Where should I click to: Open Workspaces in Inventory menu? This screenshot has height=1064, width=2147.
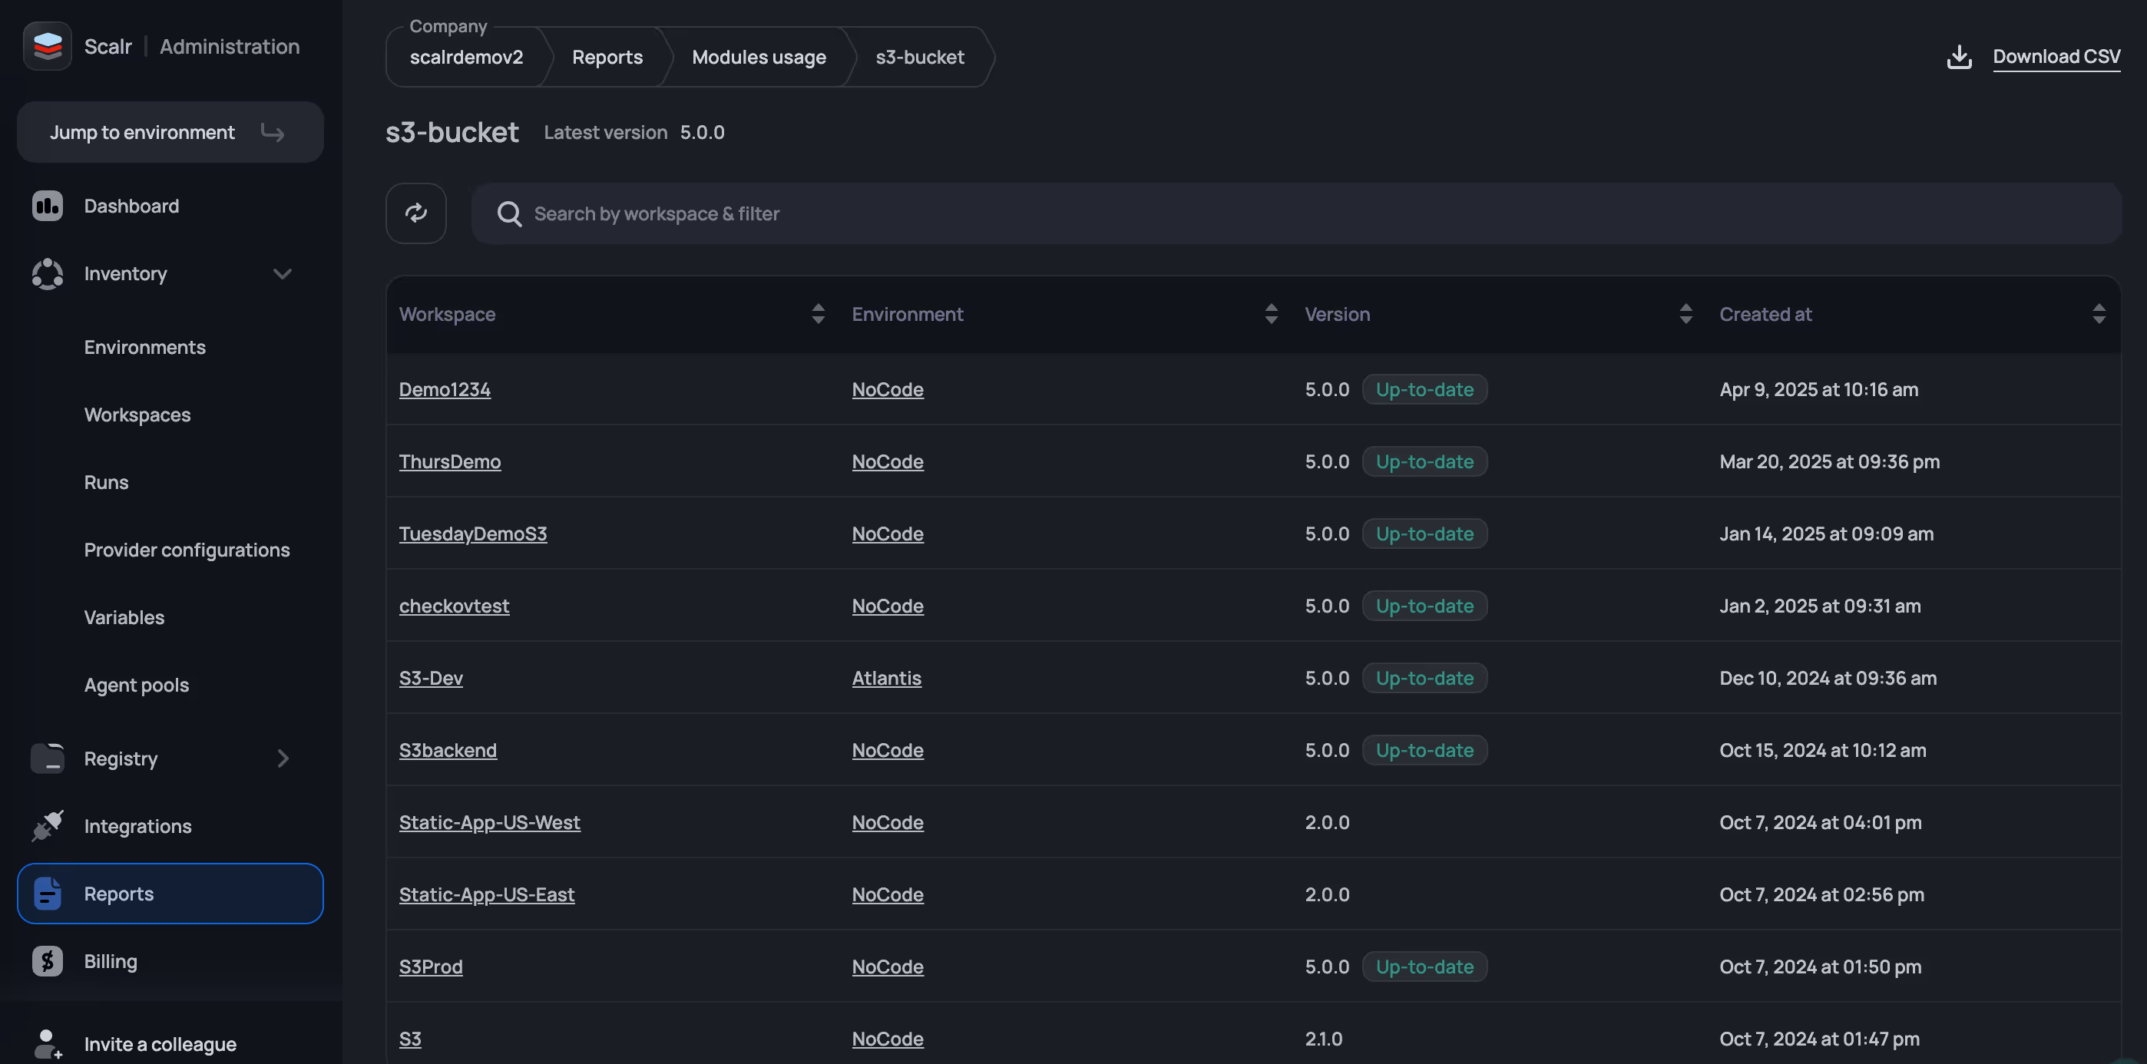(x=137, y=415)
